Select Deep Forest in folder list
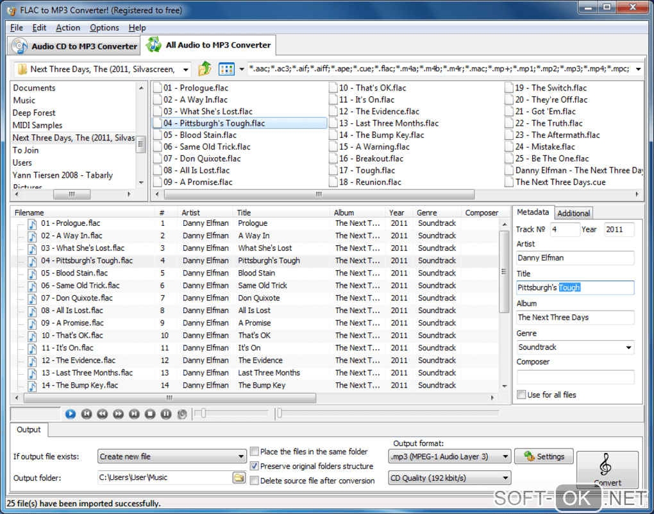 (x=34, y=113)
